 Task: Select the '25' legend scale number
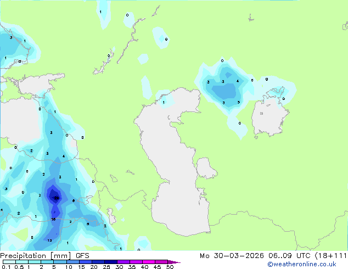click(106, 267)
